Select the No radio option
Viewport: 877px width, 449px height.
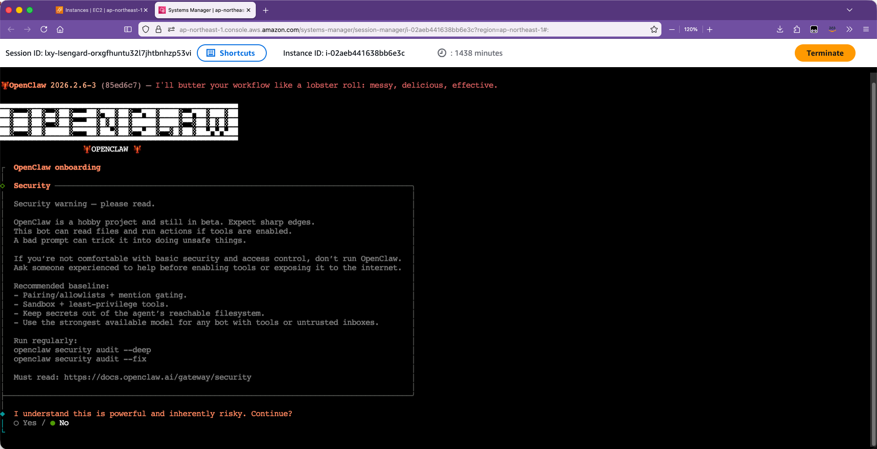(53, 423)
